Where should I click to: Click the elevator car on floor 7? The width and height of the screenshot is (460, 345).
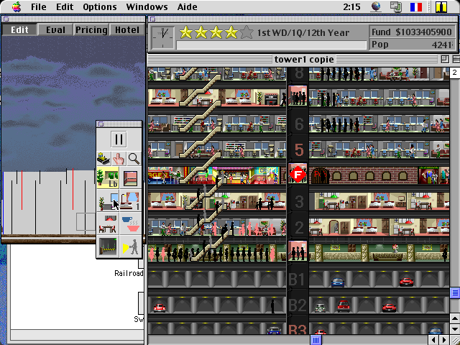point(298,96)
